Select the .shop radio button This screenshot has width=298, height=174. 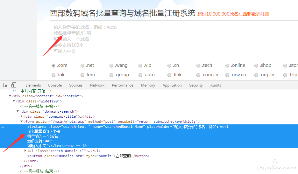(256, 66)
